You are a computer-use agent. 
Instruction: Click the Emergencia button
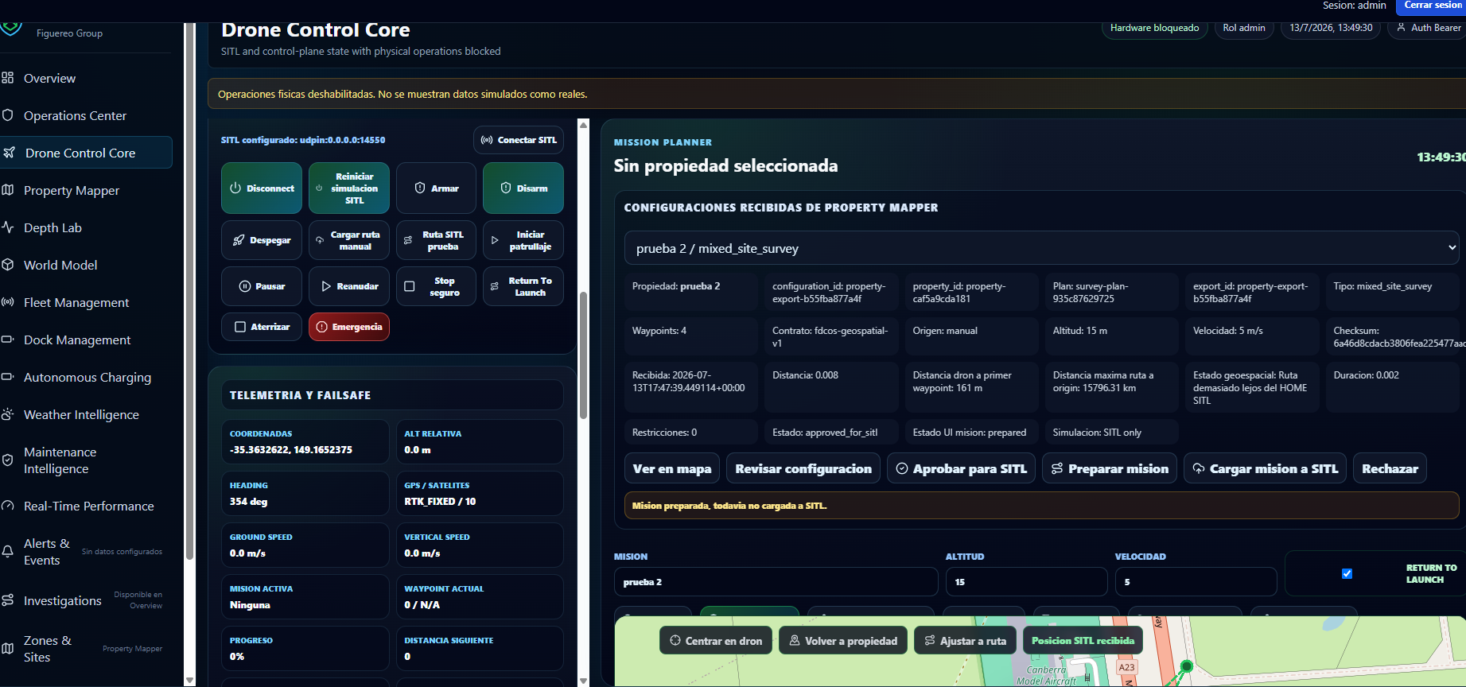click(349, 327)
